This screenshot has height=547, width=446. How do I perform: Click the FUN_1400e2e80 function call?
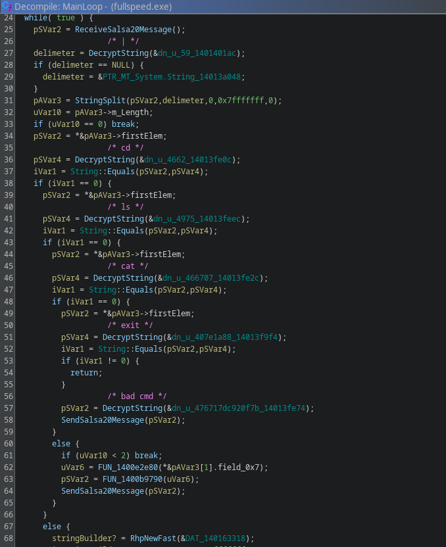click(x=128, y=468)
